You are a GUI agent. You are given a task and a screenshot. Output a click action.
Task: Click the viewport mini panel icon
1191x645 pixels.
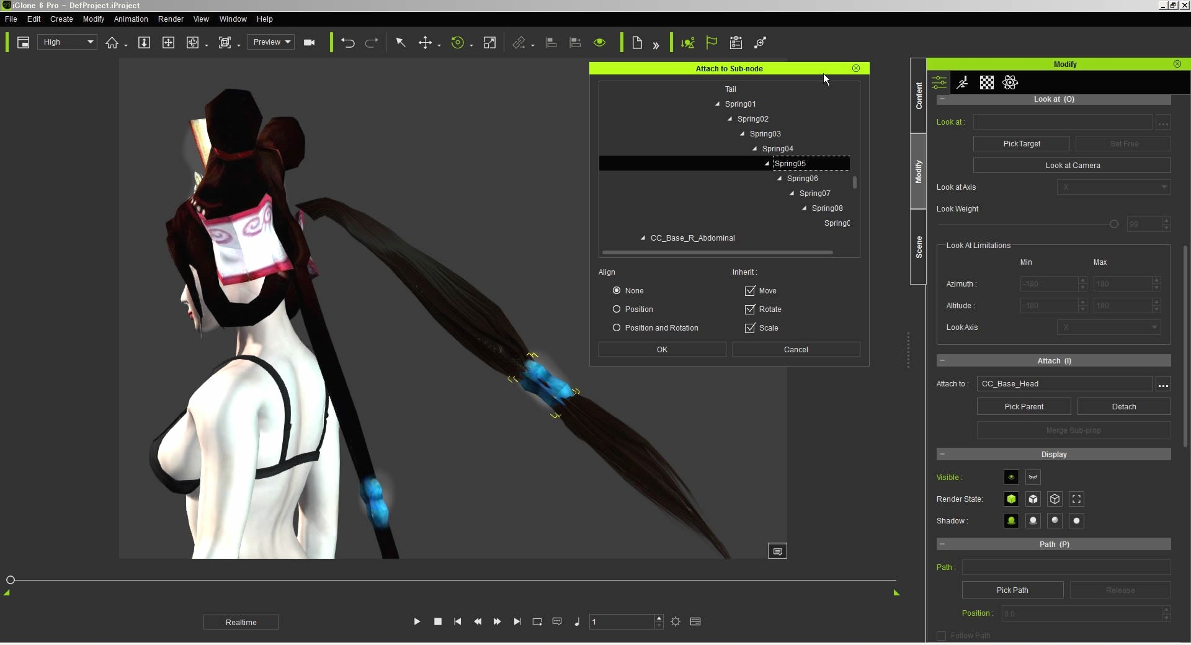click(x=777, y=551)
